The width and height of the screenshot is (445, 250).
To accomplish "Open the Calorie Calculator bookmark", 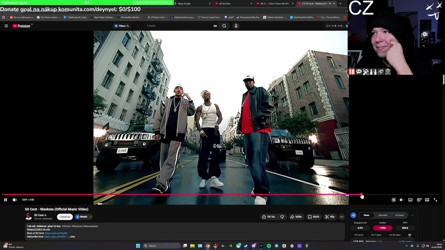I will click(x=275, y=17).
